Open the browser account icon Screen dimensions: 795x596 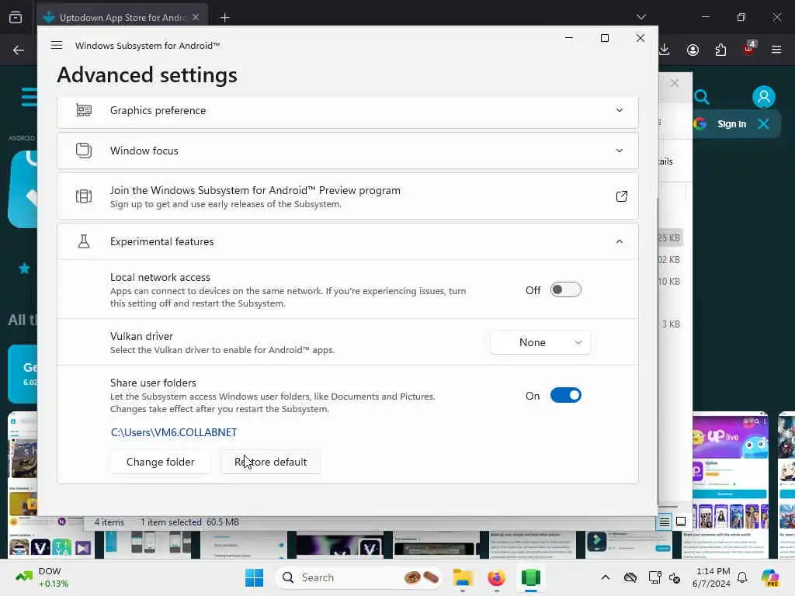click(693, 50)
